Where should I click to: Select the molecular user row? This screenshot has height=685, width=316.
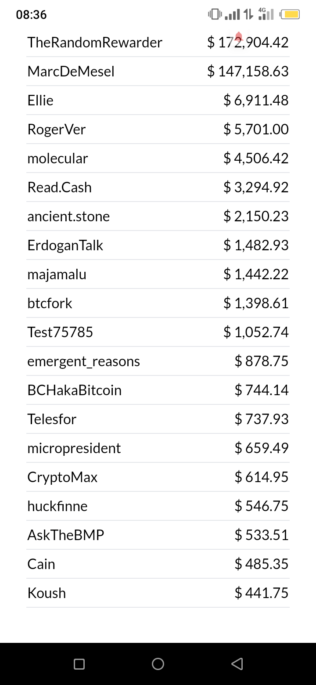point(158,159)
